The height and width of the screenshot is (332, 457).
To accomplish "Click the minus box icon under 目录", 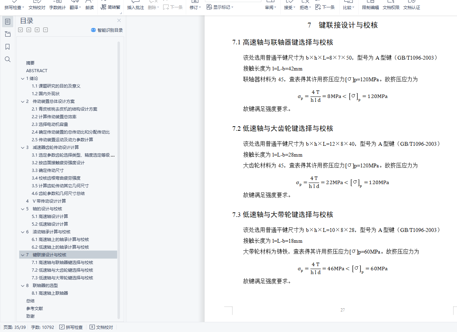I will coord(46,30).
